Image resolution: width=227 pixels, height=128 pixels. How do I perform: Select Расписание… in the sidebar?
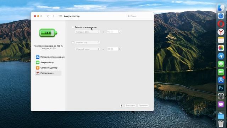(x=48, y=73)
